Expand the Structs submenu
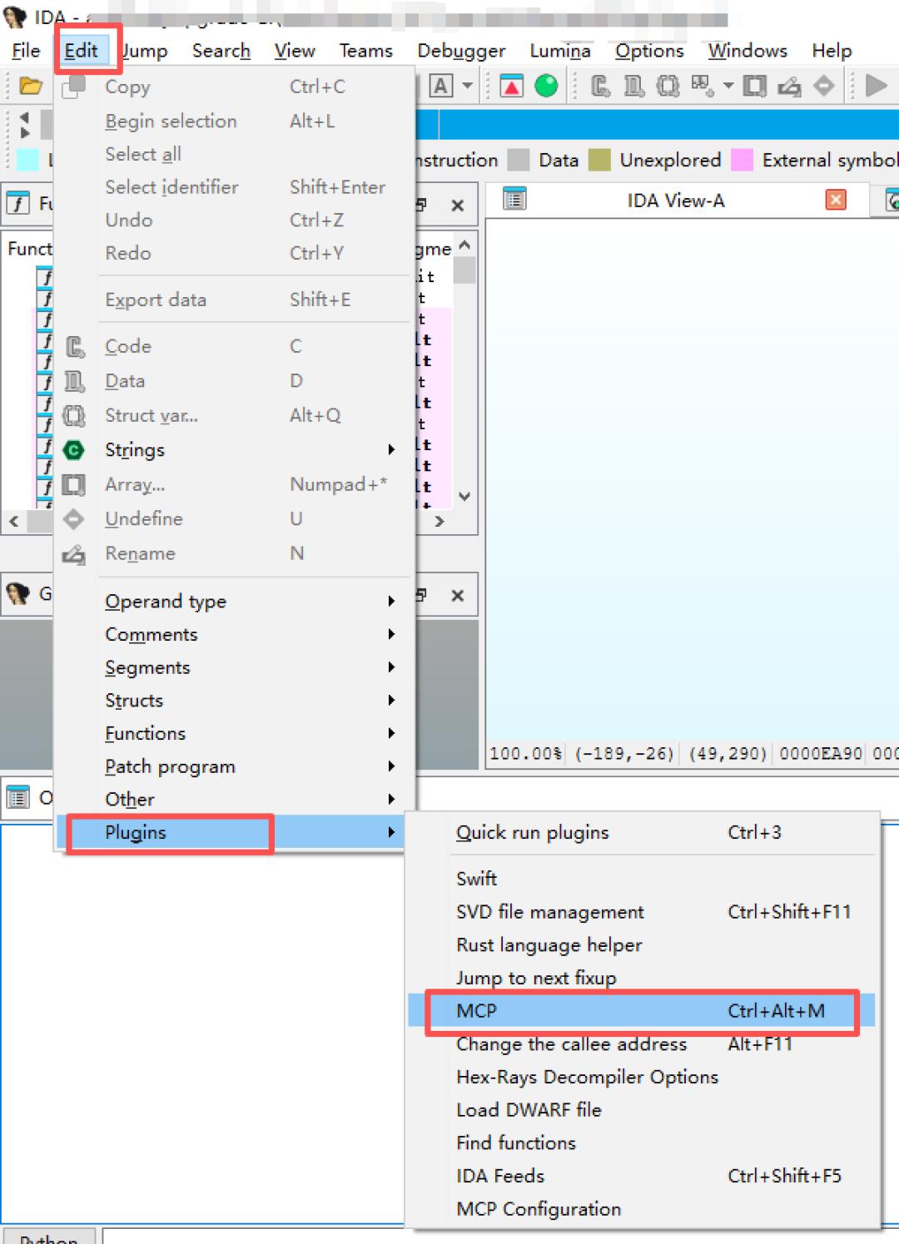 click(x=235, y=701)
